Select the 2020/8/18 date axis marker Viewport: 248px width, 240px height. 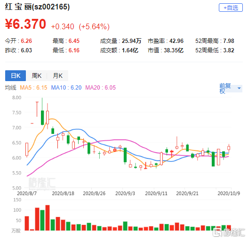63,193
